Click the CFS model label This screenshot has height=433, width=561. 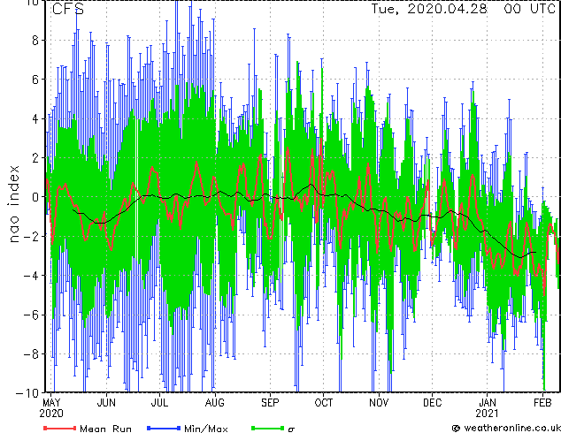68,9
